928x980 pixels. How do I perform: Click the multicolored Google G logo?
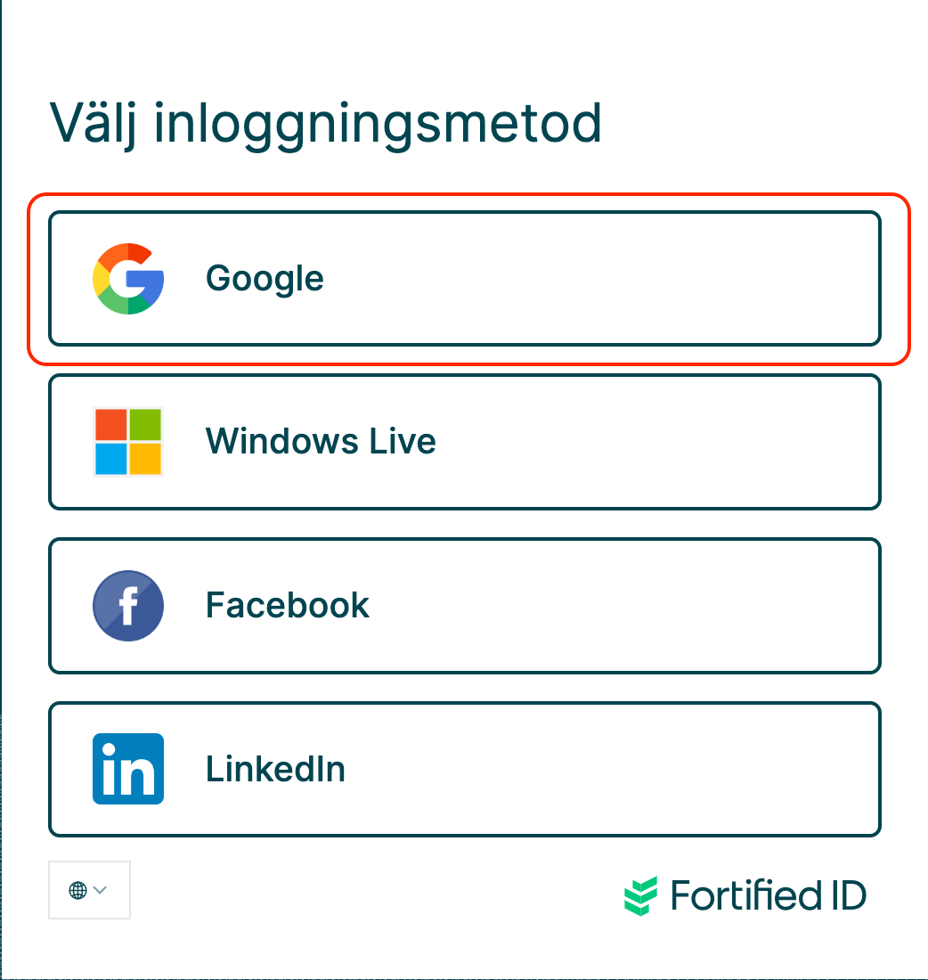tap(128, 279)
